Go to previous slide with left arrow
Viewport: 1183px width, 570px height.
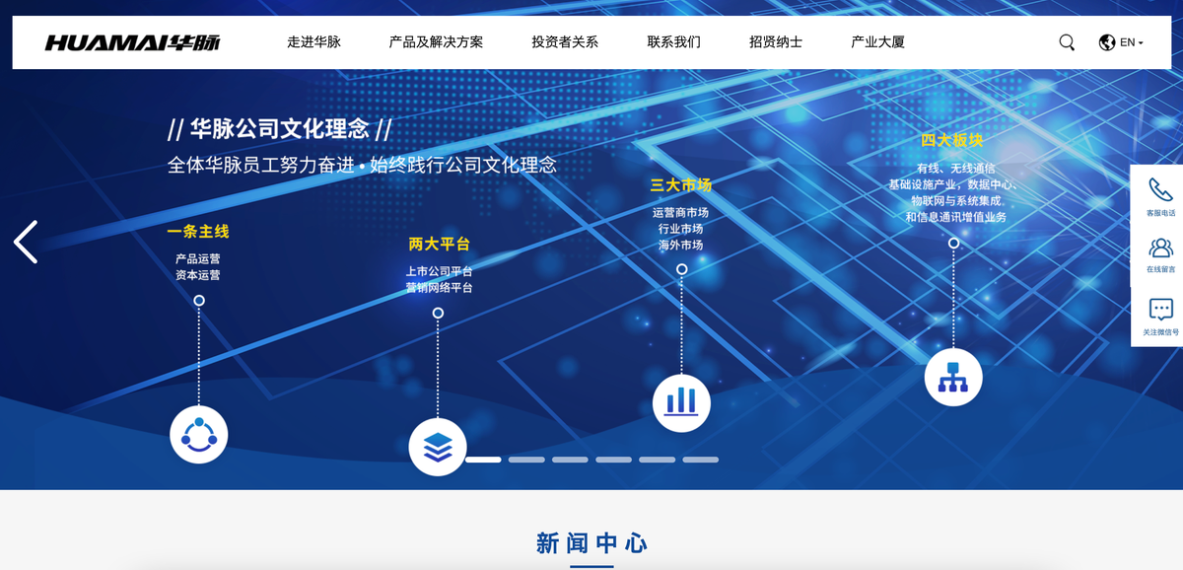(26, 242)
